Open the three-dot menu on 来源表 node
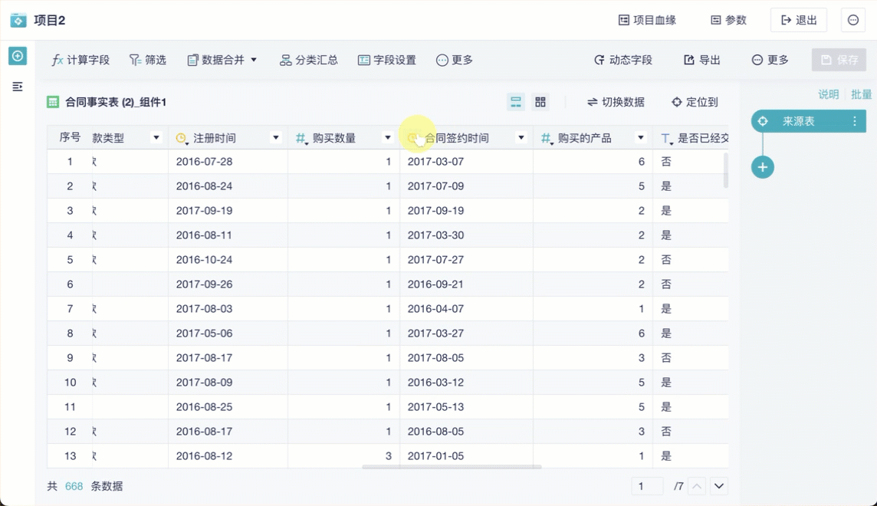The image size is (877, 506). (855, 121)
